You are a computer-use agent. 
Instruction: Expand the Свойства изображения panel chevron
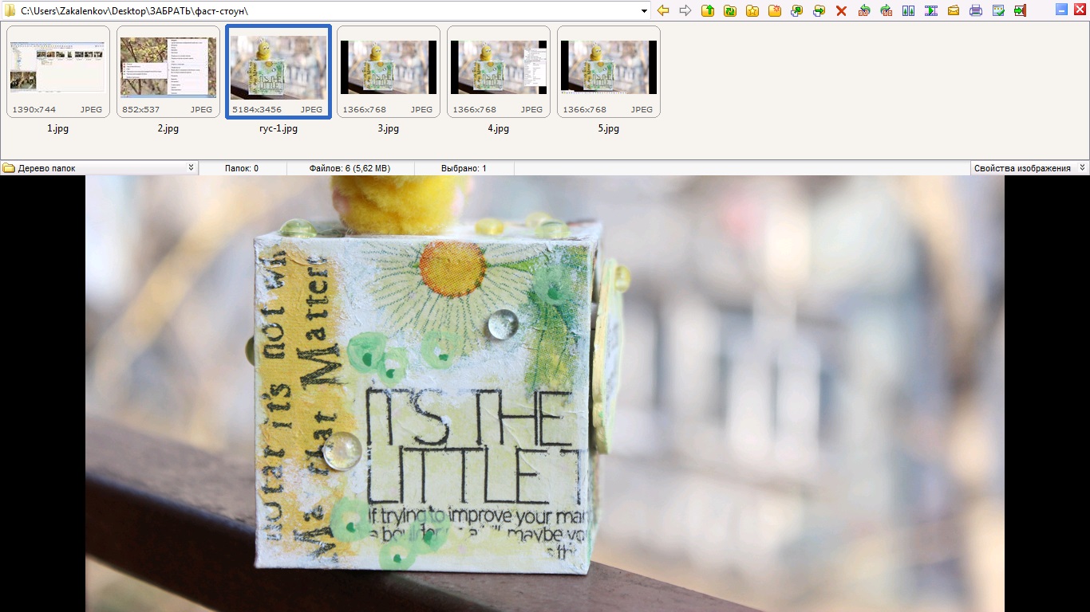pos(1082,168)
